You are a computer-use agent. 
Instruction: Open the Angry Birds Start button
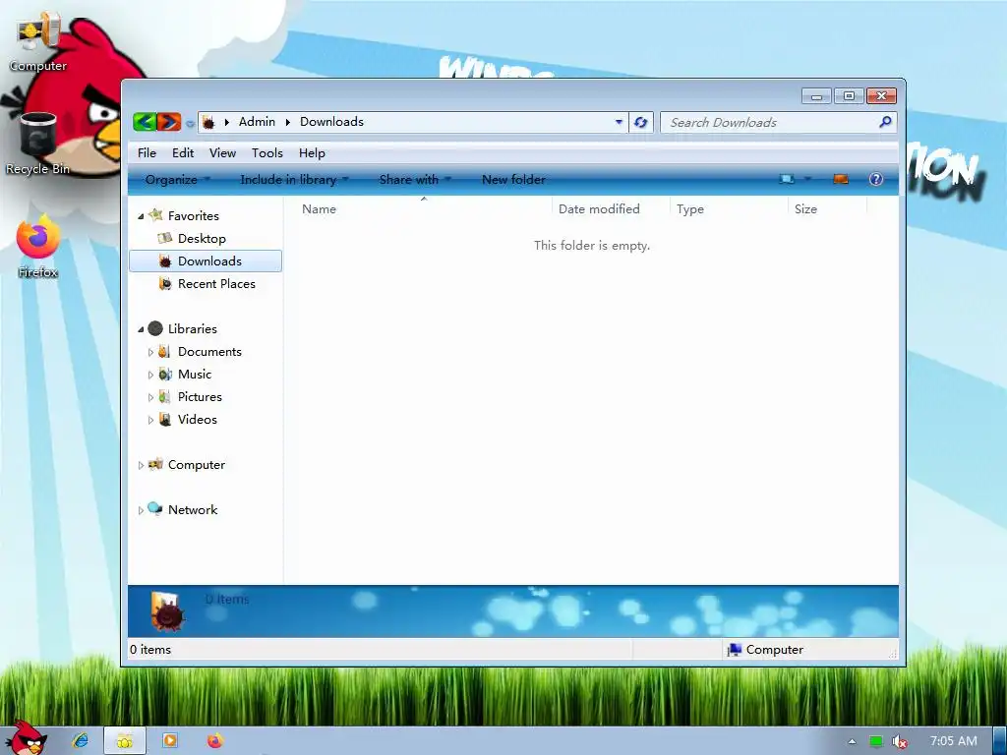pyautogui.click(x=26, y=738)
